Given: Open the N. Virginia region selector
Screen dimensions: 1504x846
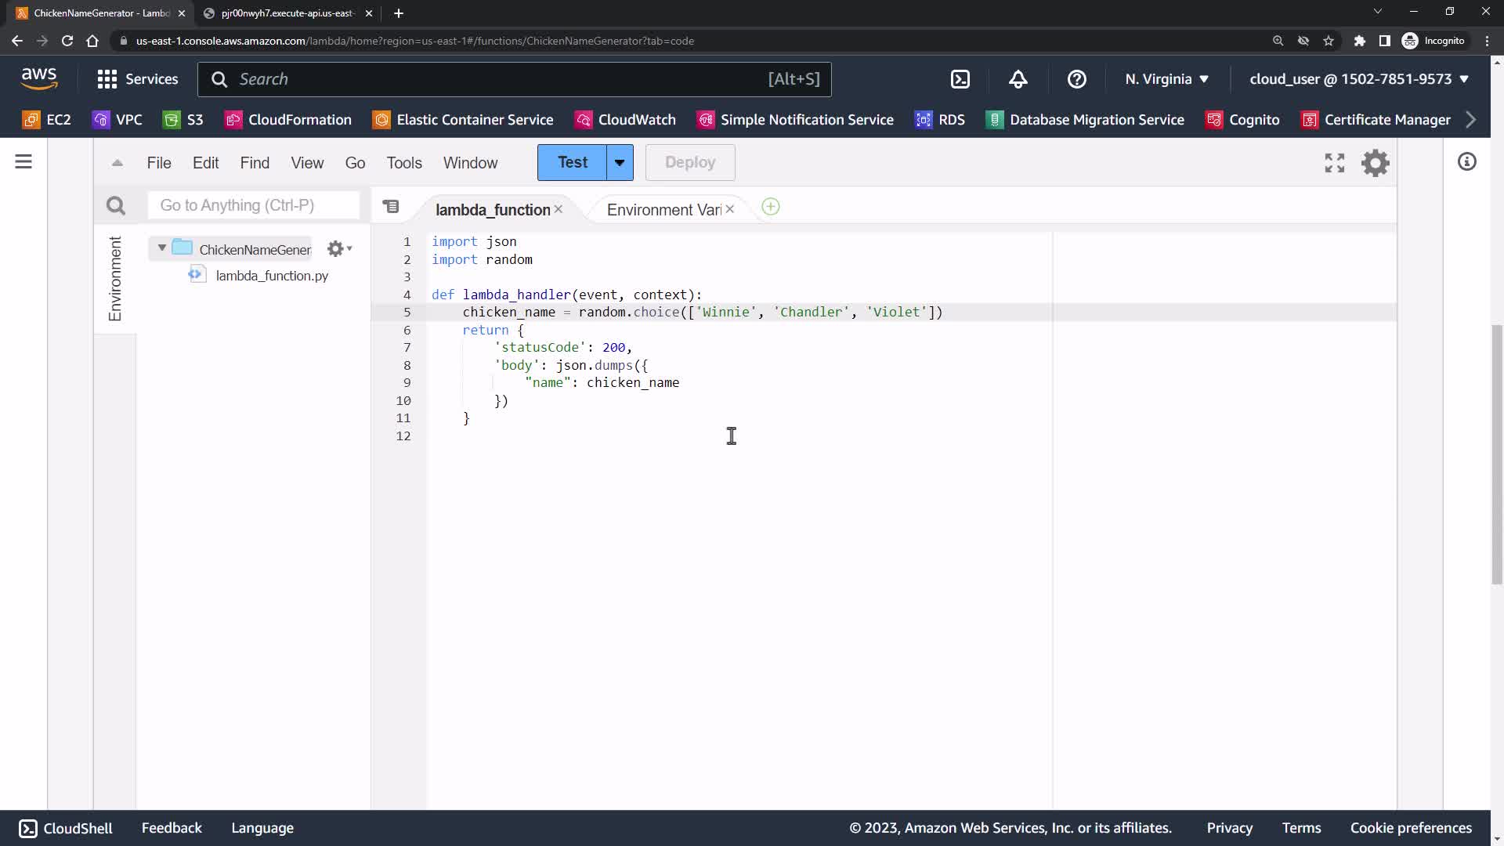Looking at the screenshot, I should click(1166, 79).
